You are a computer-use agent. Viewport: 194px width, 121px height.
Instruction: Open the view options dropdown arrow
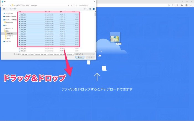tap(87, 9)
